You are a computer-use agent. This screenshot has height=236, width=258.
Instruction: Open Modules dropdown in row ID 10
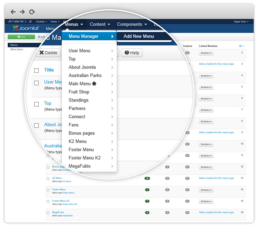click(206, 144)
